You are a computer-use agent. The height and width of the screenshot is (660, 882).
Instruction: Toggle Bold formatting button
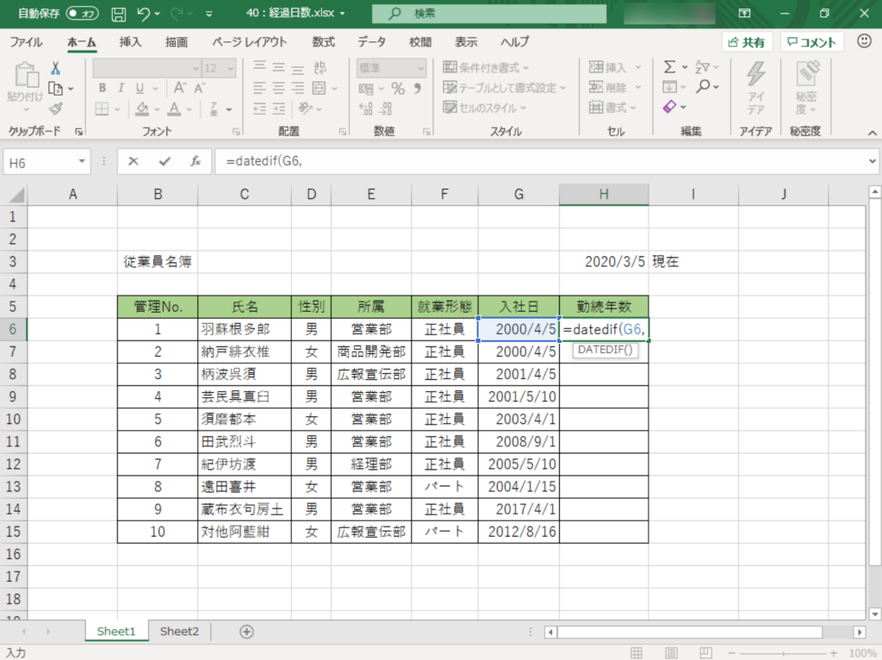tap(102, 87)
